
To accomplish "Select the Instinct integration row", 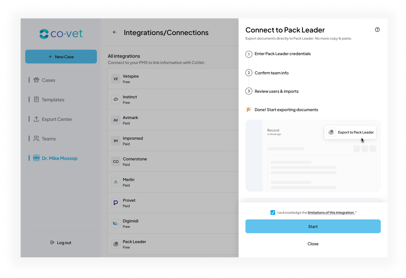I will 173,99.
